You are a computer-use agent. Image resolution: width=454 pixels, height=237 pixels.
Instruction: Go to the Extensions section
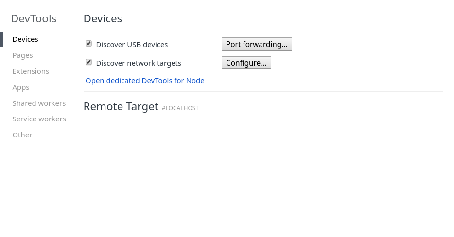pos(31,71)
